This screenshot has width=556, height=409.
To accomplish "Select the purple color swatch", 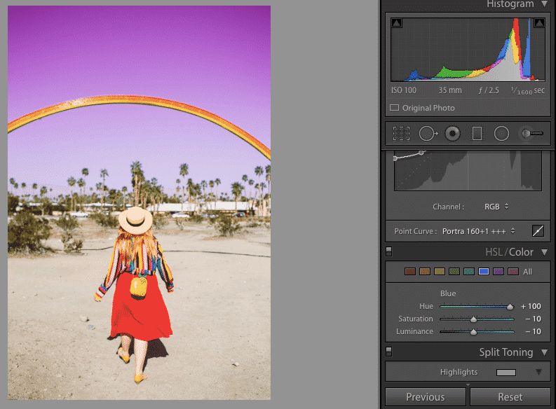I will pyautogui.click(x=499, y=272).
